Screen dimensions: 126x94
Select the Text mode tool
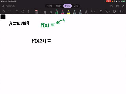17,11
